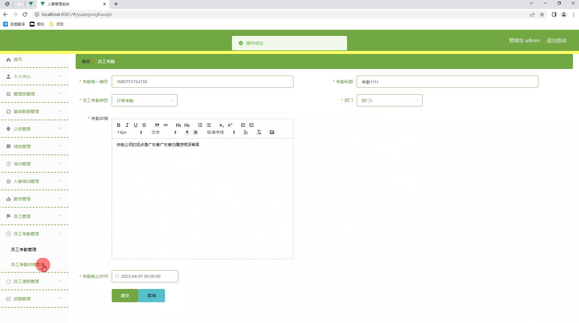The width and height of the screenshot is (579, 323).
Task: Open the 员工考勤类型 dropdown
Action: click(144, 100)
